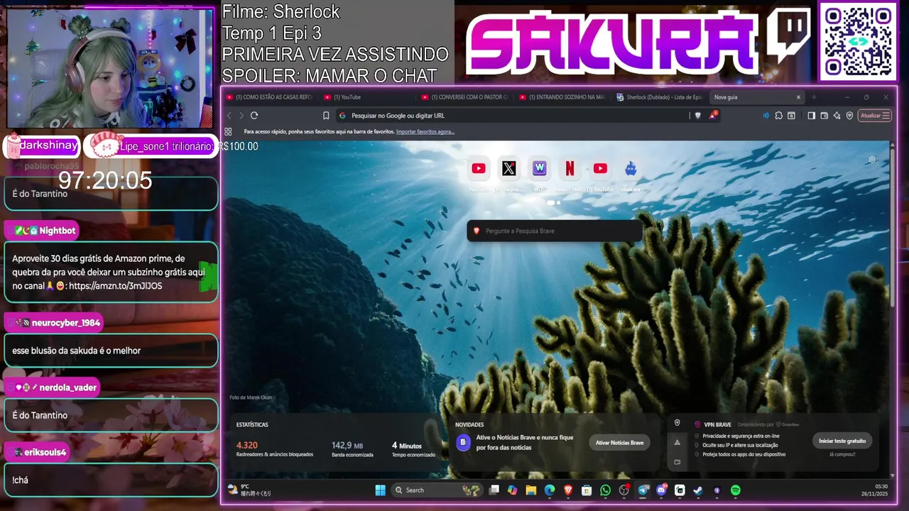Click the Windows Start button
Image resolution: width=909 pixels, height=511 pixels.
click(x=380, y=490)
